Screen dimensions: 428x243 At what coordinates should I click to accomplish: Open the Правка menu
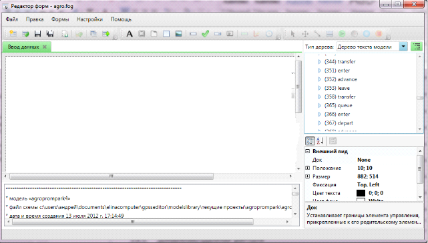click(x=35, y=19)
